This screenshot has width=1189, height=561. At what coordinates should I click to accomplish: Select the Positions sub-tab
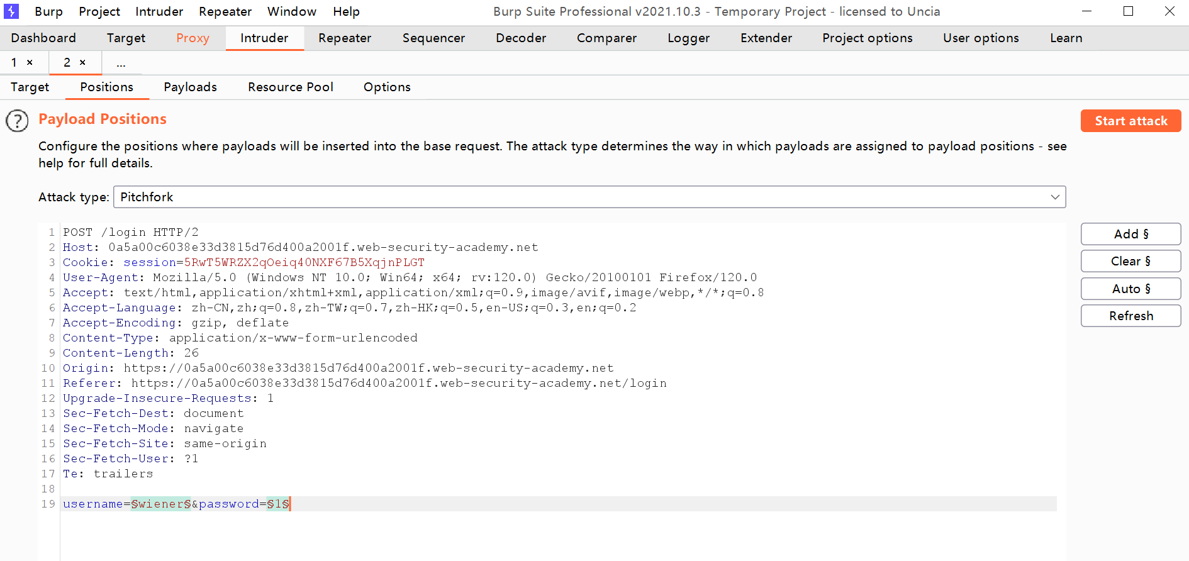106,87
